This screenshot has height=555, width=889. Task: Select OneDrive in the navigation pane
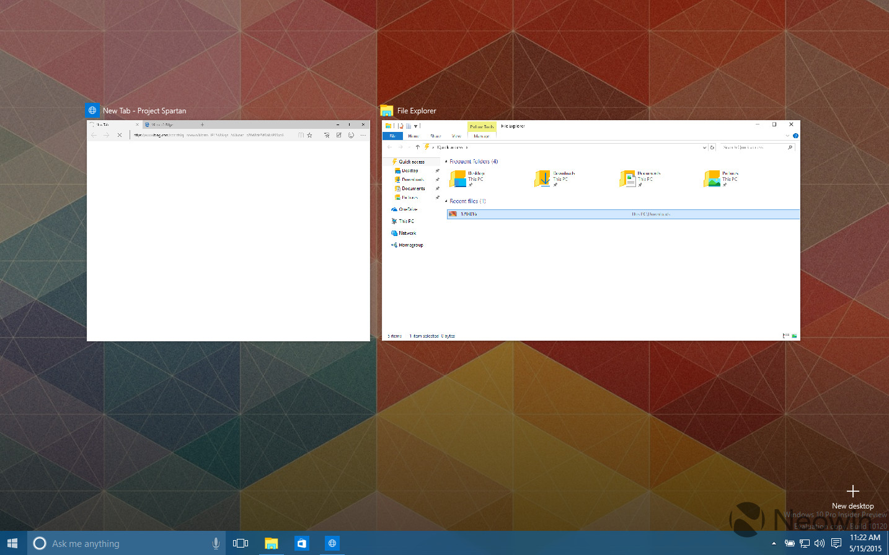404,209
